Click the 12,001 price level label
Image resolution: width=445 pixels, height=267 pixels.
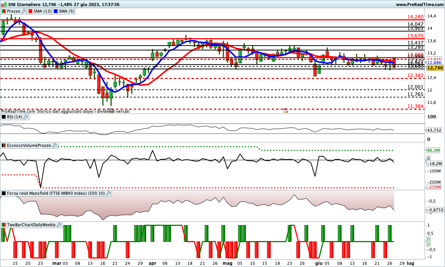click(415, 87)
